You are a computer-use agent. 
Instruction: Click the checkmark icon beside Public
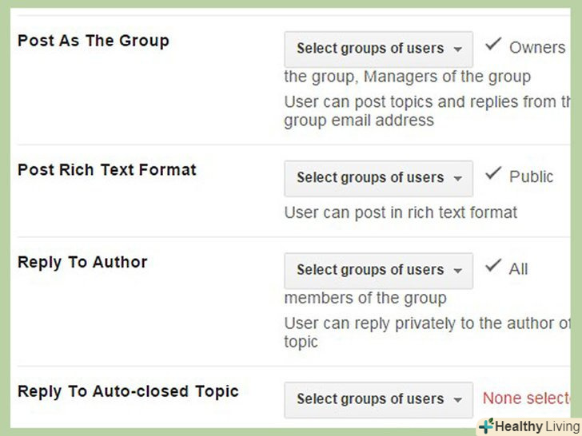point(493,175)
